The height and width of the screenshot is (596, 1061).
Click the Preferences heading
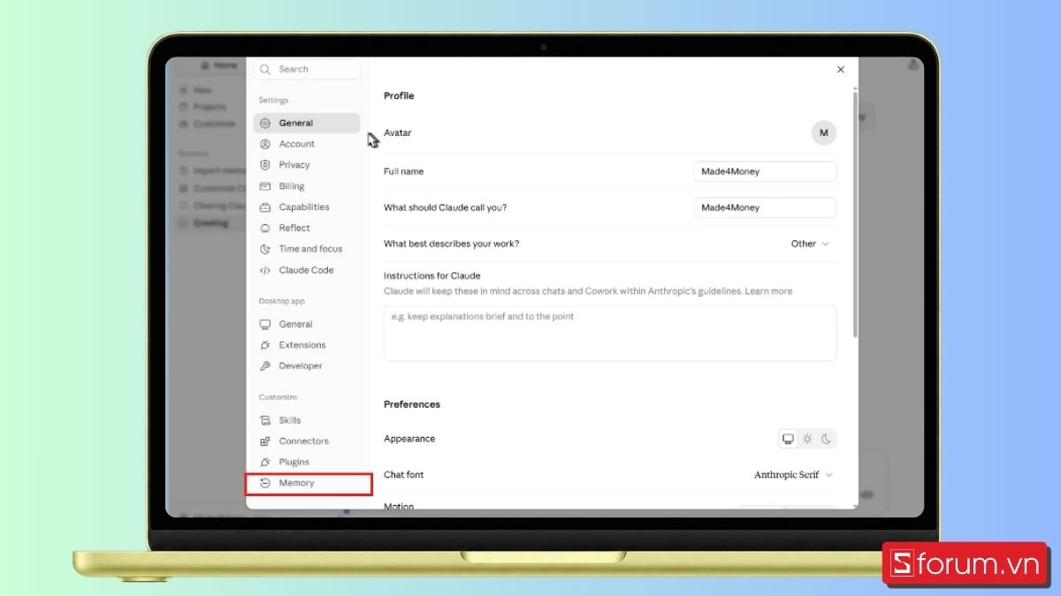coord(412,404)
